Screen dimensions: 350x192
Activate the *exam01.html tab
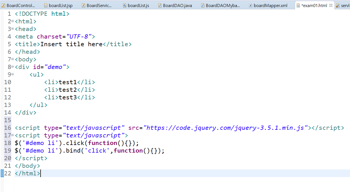pyautogui.click(x=314, y=5)
